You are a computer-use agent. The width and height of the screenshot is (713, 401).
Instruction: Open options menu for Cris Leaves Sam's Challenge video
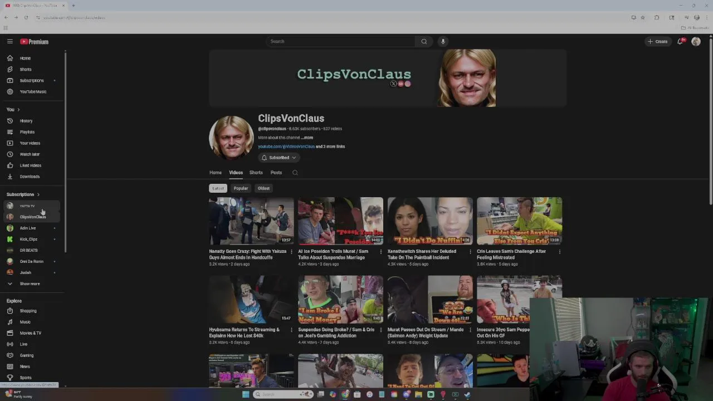click(x=559, y=252)
